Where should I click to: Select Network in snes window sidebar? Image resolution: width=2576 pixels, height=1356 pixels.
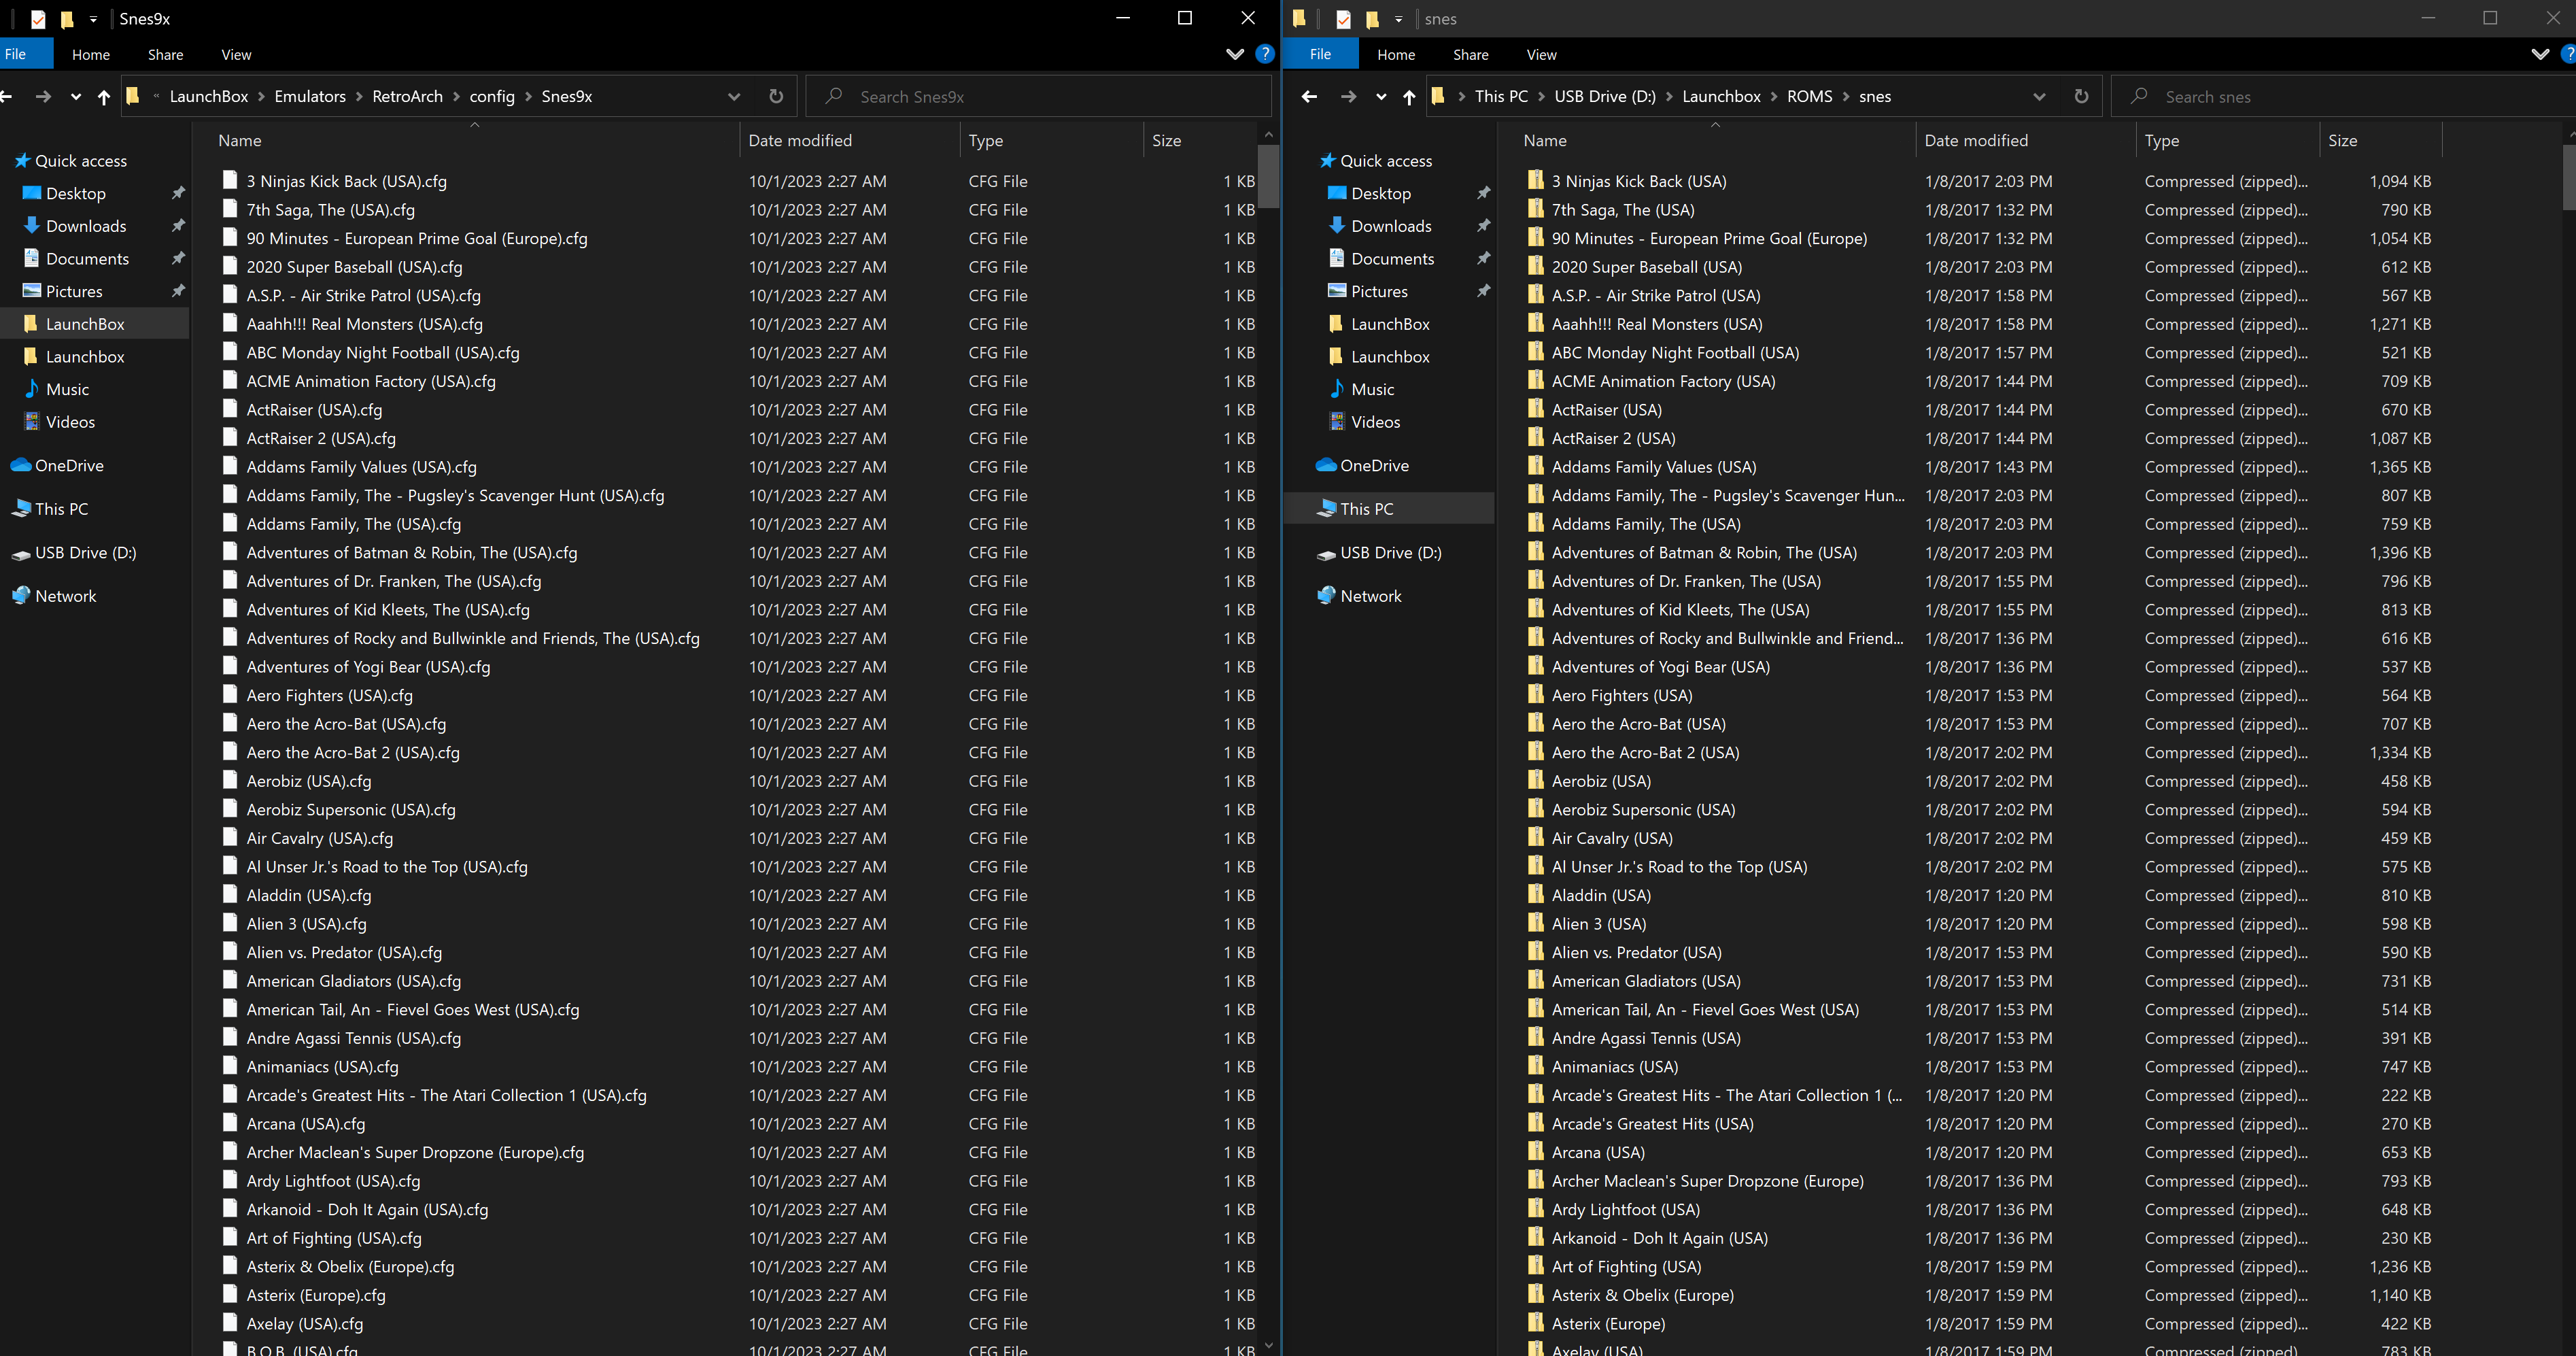coord(1370,596)
